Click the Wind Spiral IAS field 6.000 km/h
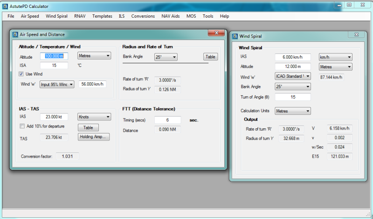This screenshot has height=219, width=373. [293, 57]
